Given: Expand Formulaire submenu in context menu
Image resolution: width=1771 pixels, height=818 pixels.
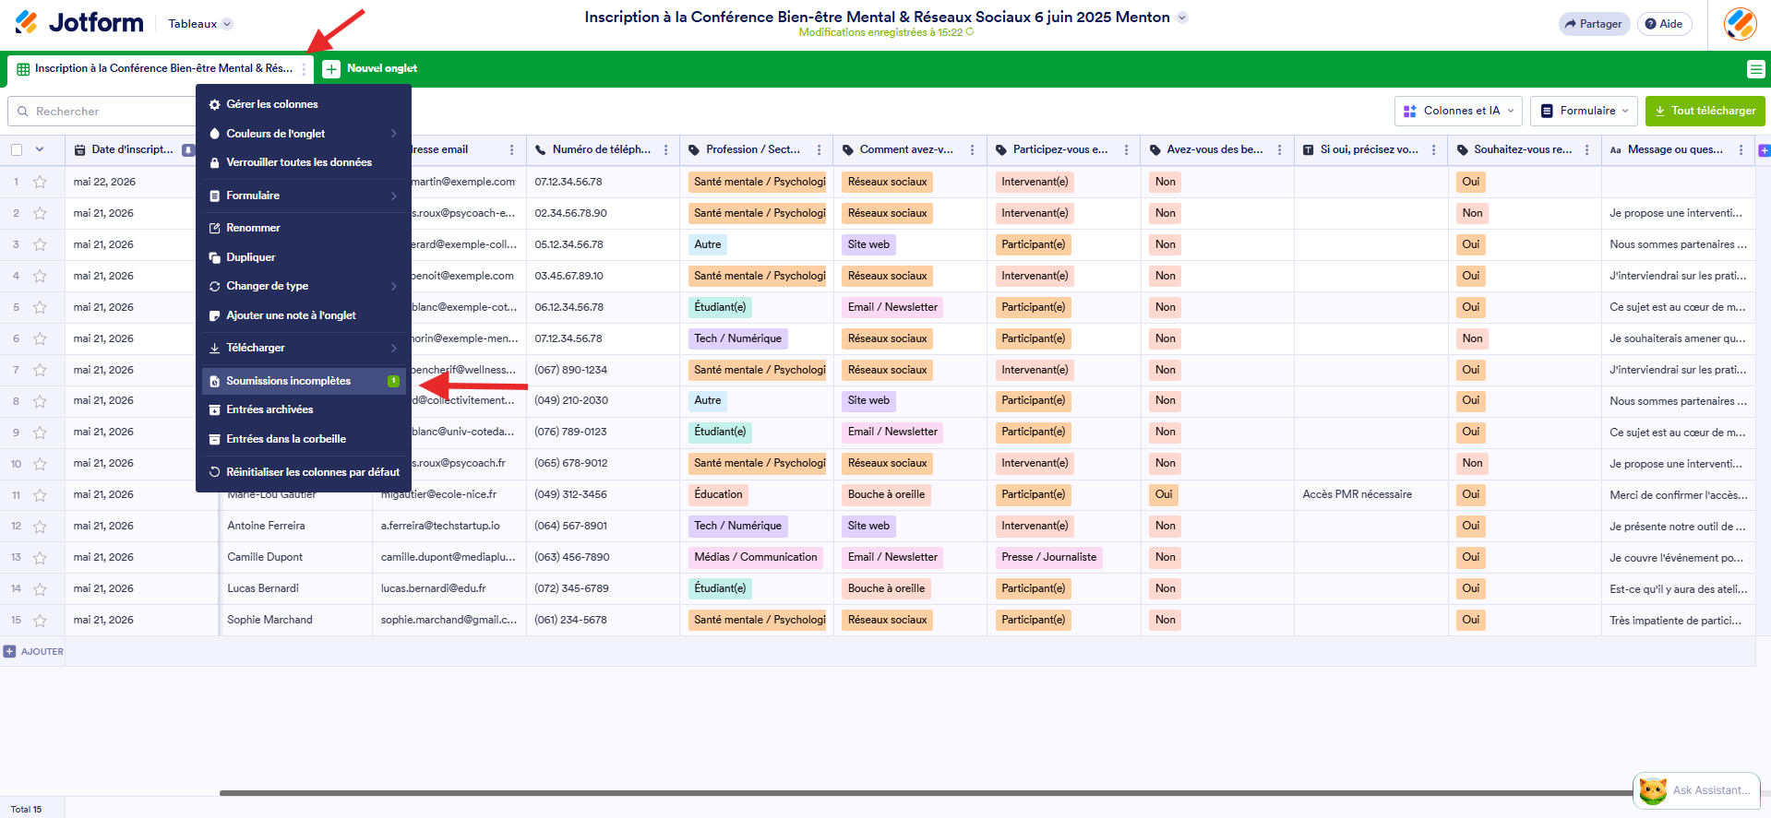Looking at the screenshot, I should pyautogui.click(x=305, y=196).
